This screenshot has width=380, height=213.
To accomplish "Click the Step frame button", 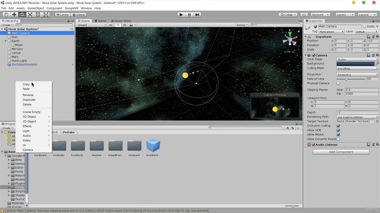I will 197,15.
